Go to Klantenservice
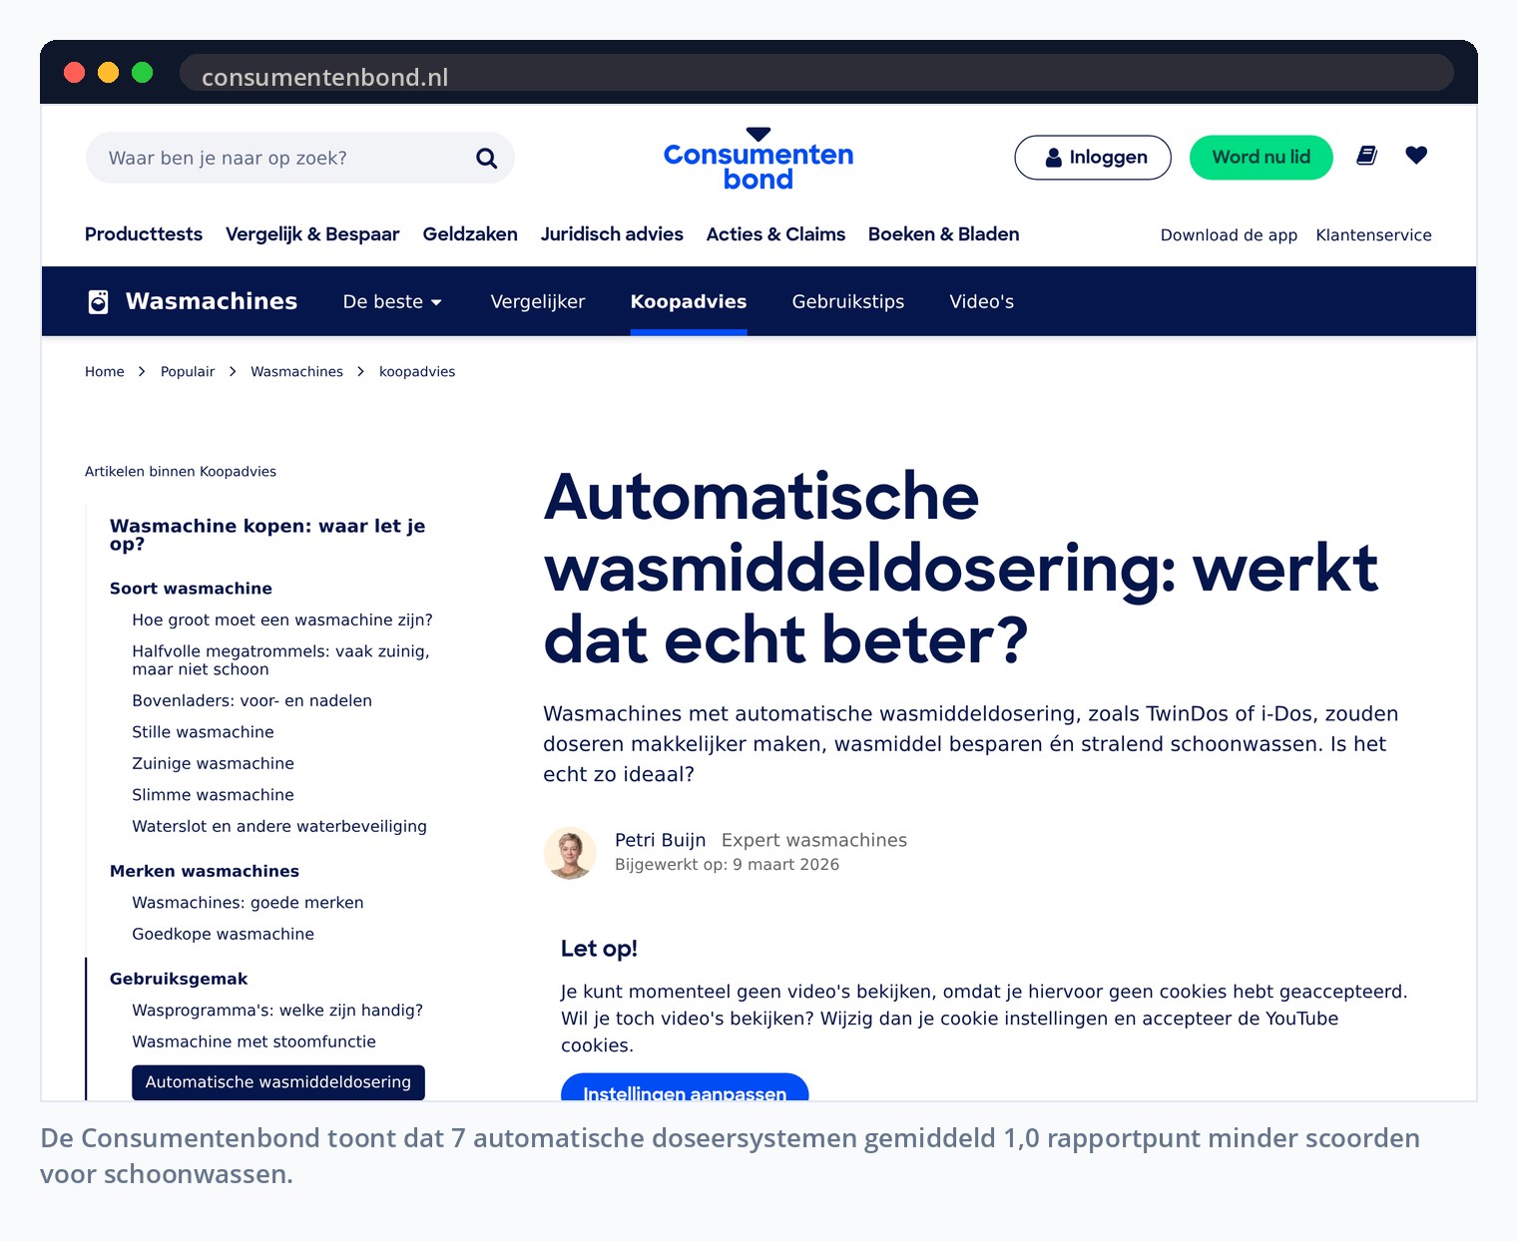The width and height of the screenshot is (1517, 1241). (1373, 235)
